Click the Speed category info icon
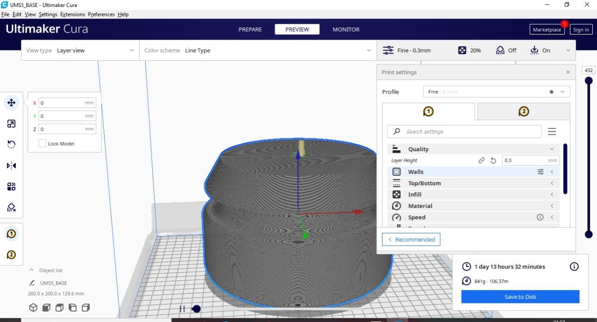 [x=540, y=217]
